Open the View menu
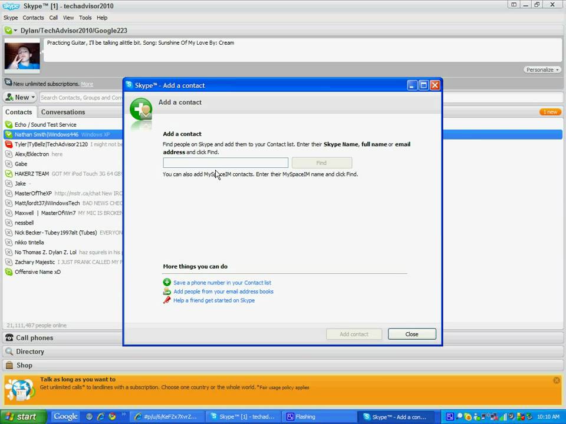Viewport: 566px width, 424px height. pyautogui.click(x=68, y=18)
